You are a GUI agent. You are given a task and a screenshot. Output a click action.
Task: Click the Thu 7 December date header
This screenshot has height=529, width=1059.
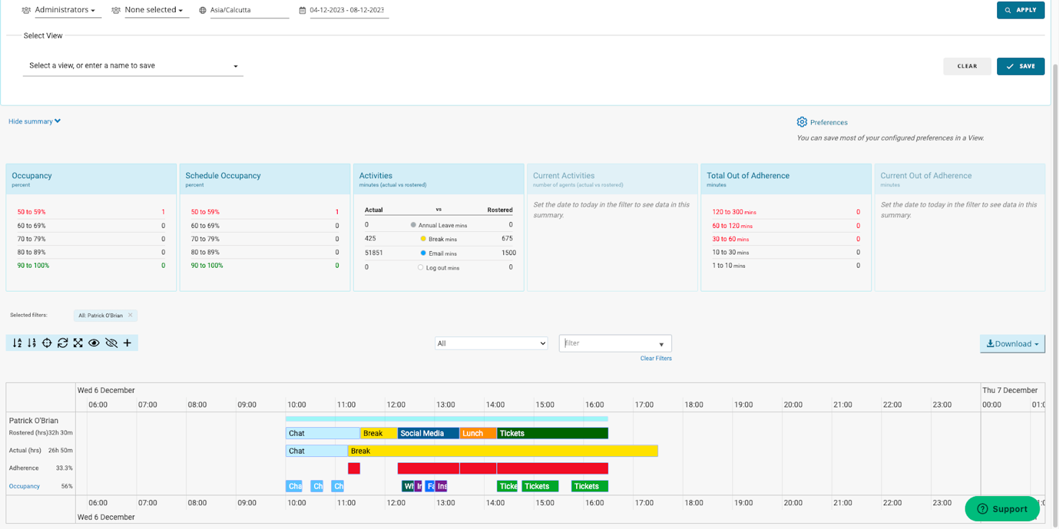point(1010,390)
